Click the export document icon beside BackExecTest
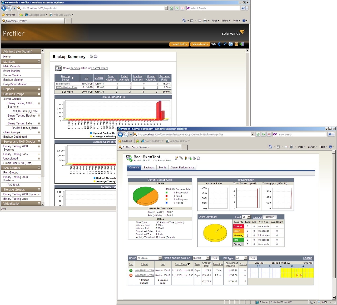The width and height of the screenshot is (337, 305). click(190, 158)
